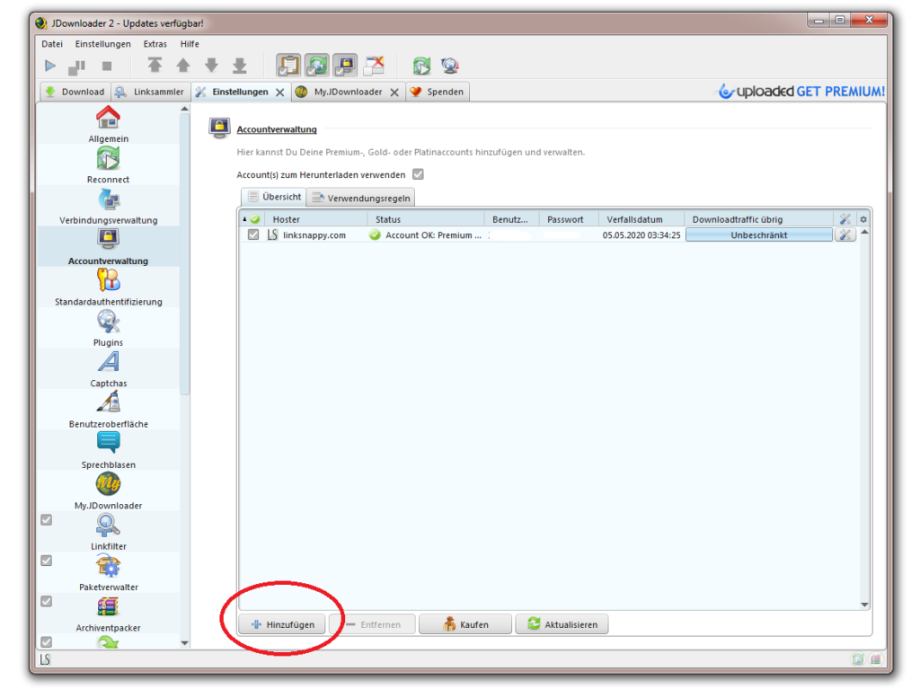The image size is (920, 689).
Task: Toggle 'Account(s) zum Herunterladen verwenden' checkbox
Action: (x=418, y=174)
